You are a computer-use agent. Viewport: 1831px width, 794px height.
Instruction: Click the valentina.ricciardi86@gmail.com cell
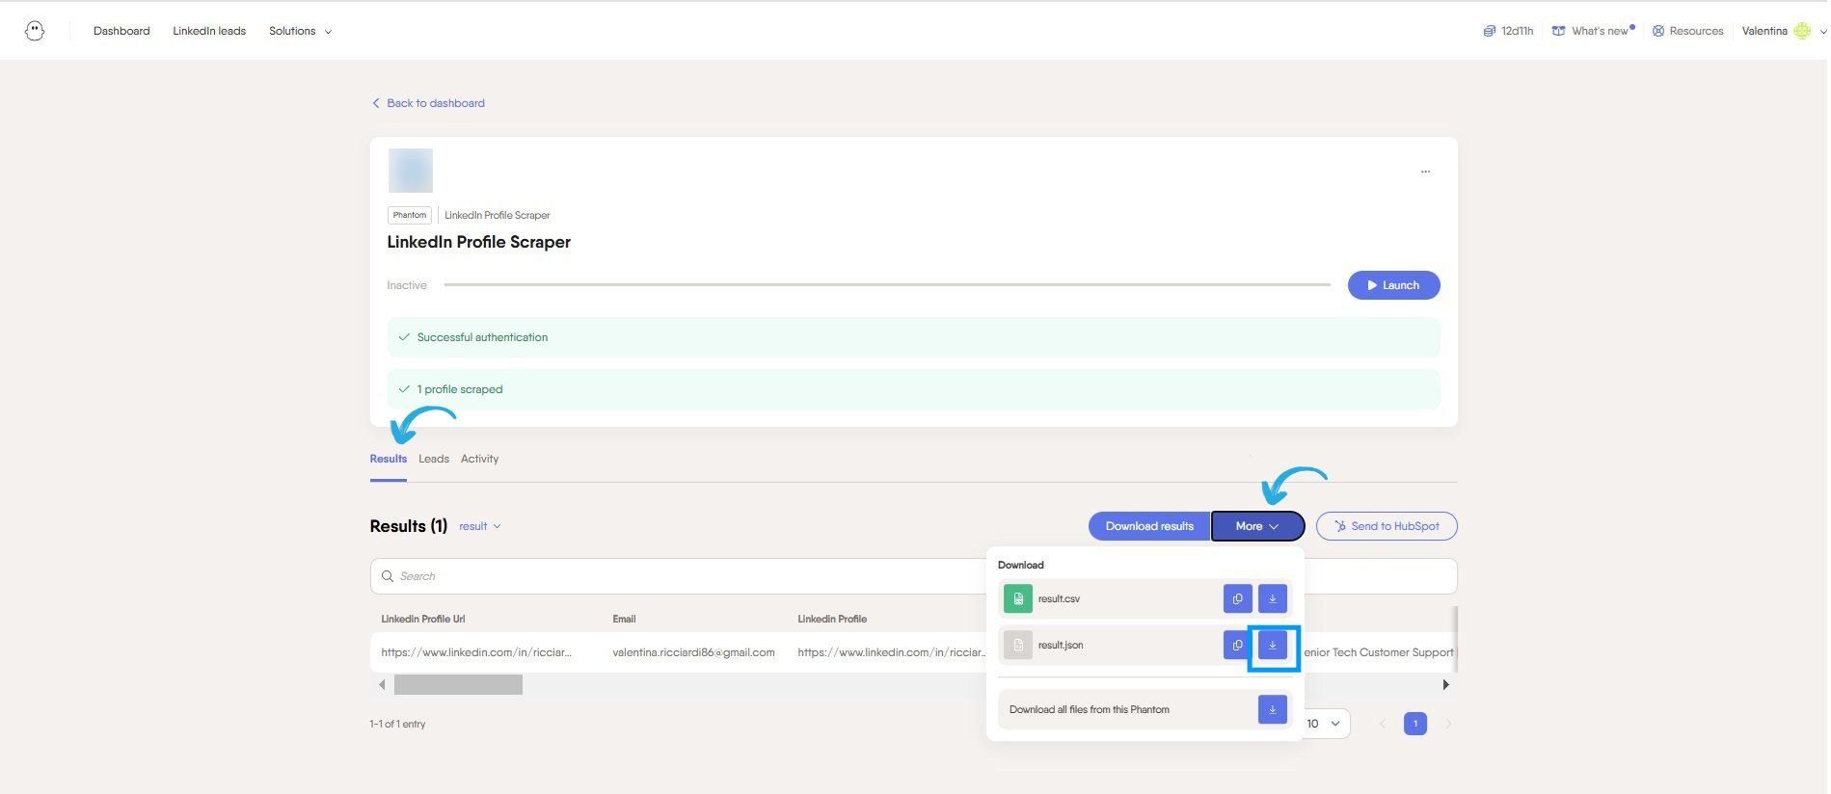tap(693, 652)
